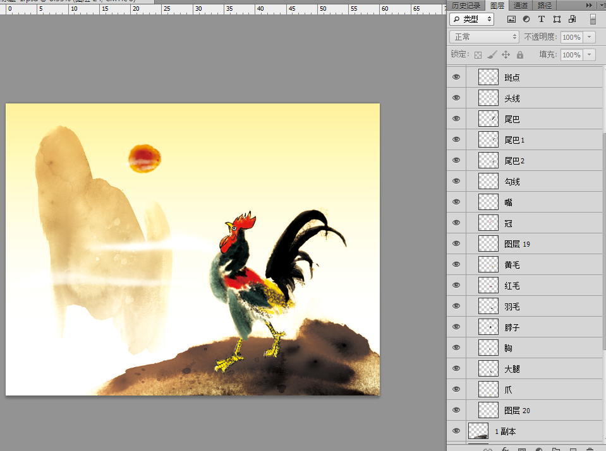Filter layers by pixel layer icon
606x451 pixels.
pyautogui.click(x=511, y=20)
